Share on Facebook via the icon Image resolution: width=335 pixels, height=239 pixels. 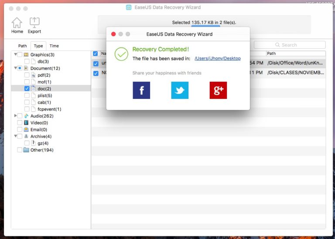click(x=141, y=90)
